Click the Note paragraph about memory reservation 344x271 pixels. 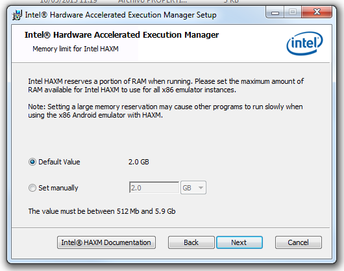166,111
